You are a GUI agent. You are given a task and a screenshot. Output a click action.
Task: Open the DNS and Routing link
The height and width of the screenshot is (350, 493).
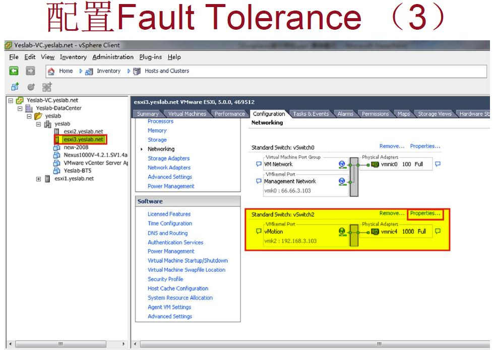click(167, 233)
